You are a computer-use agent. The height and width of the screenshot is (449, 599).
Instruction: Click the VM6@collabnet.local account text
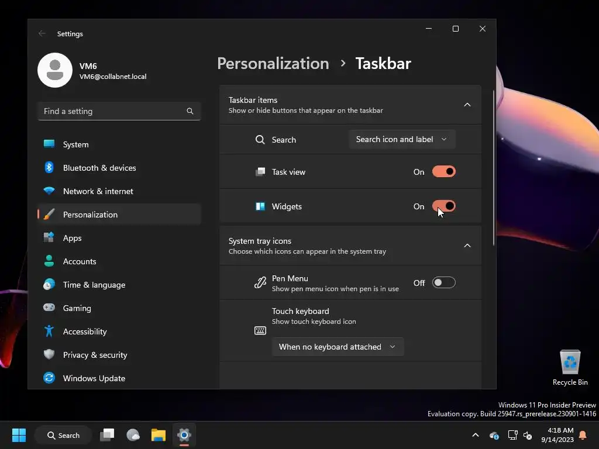[113, 77]
